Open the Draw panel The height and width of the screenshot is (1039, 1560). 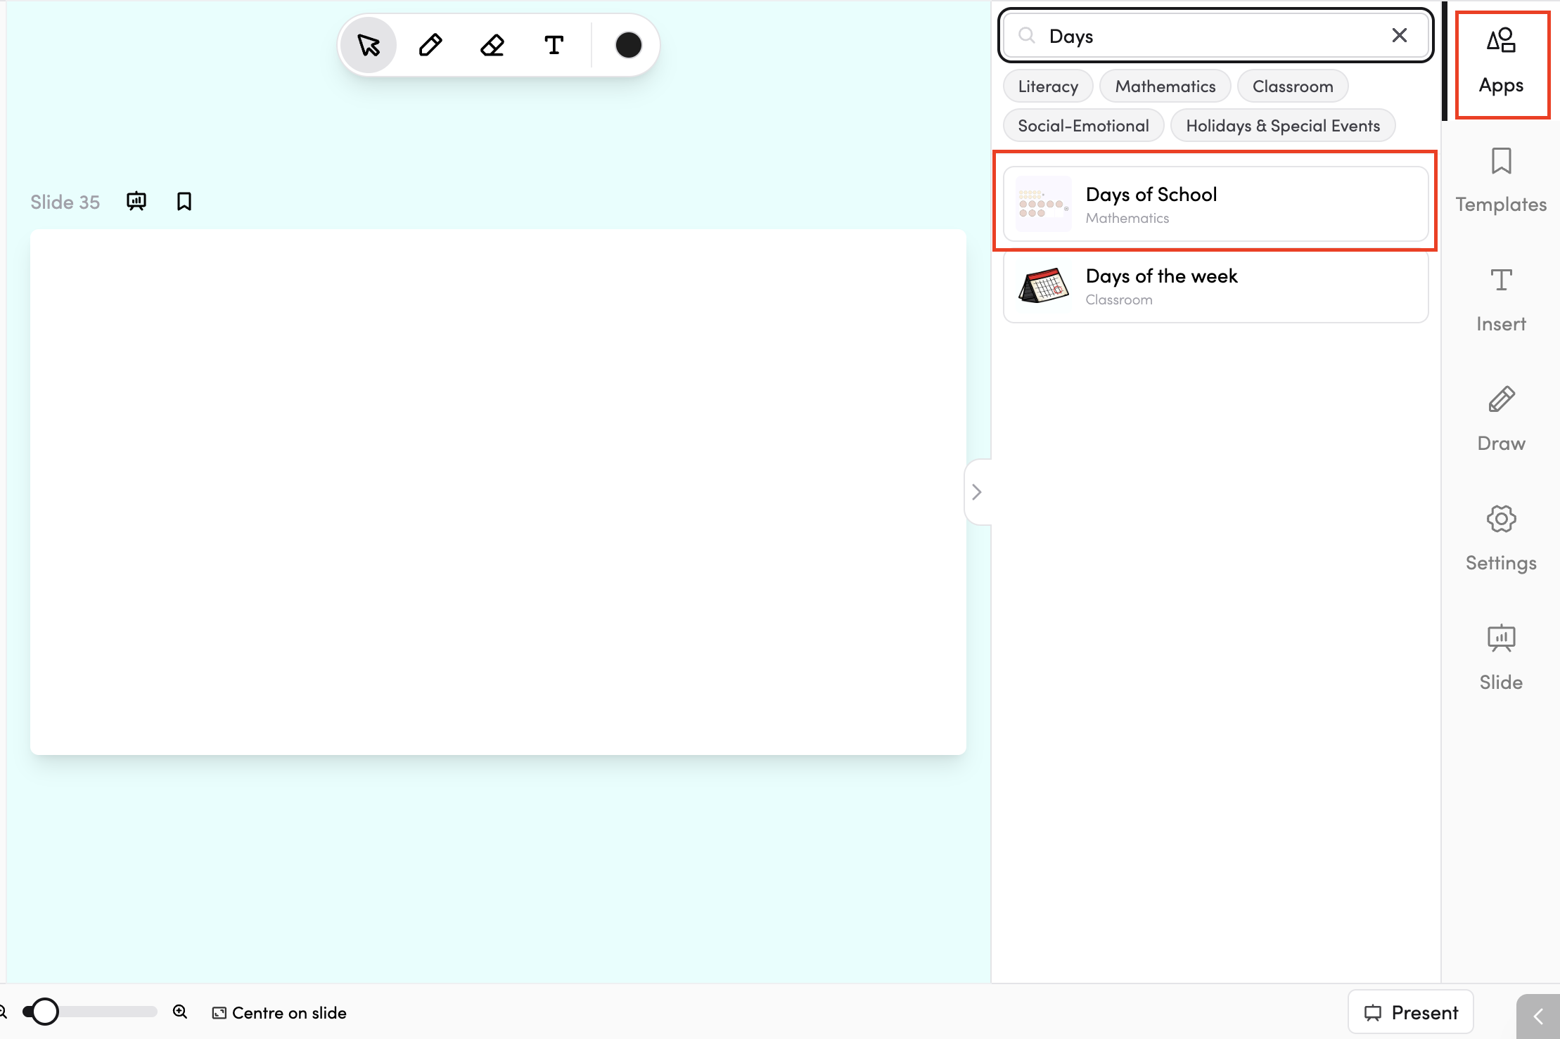point(1501,420)
